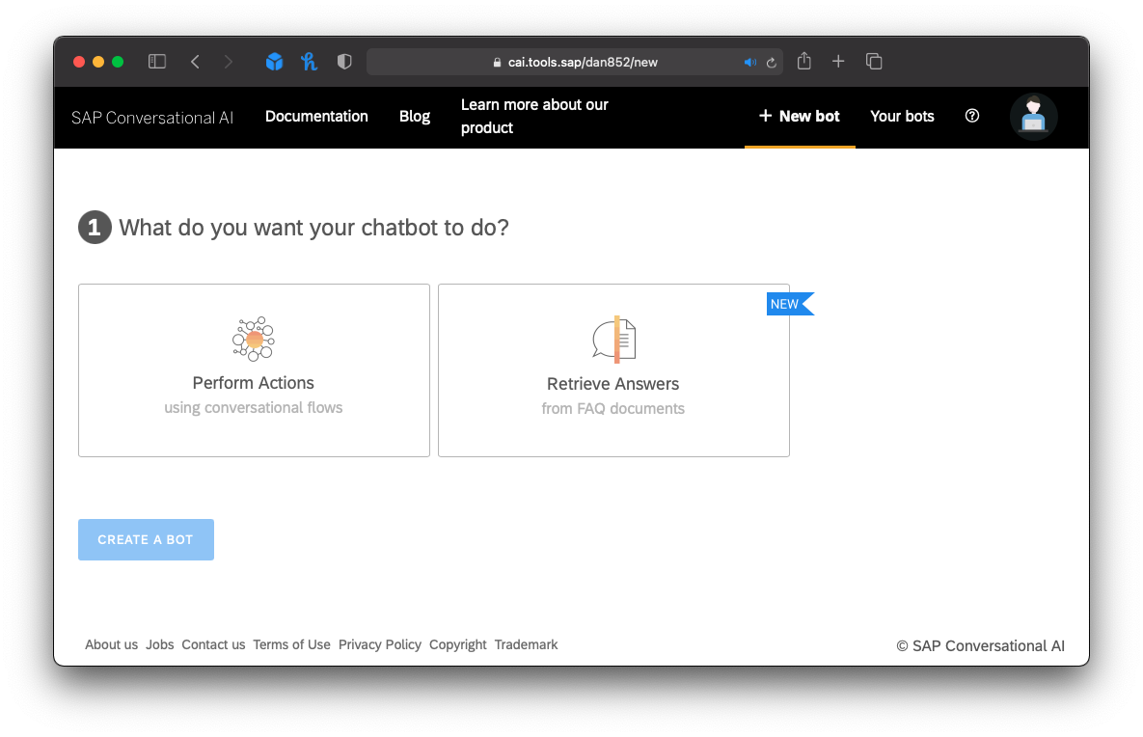
Task: Go to Your bots
Action: pos(902,117)
